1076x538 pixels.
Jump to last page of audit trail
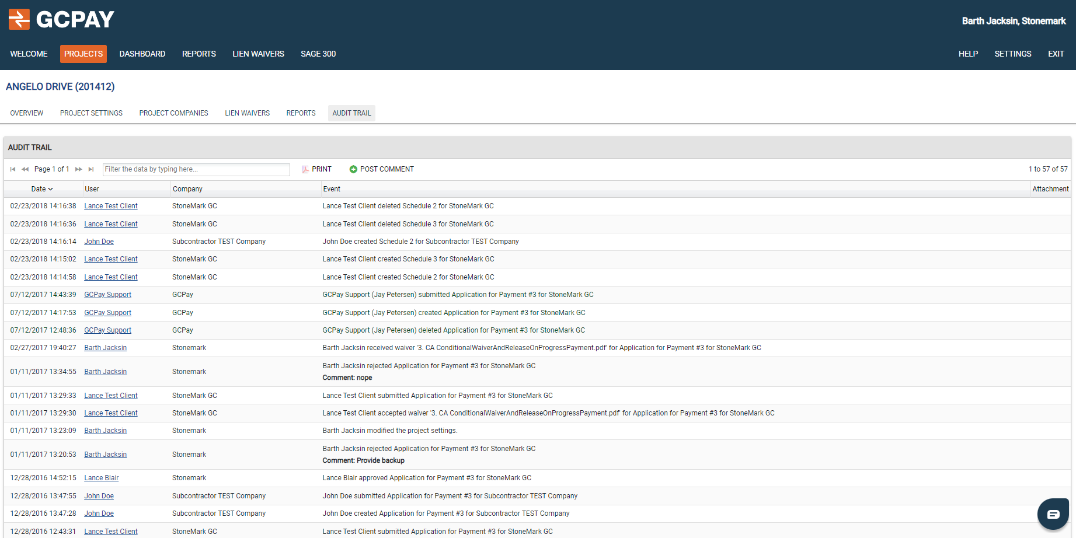pos(91,169)
